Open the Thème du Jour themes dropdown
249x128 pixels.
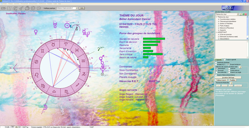pyautogui.click(x=237, y=14)
